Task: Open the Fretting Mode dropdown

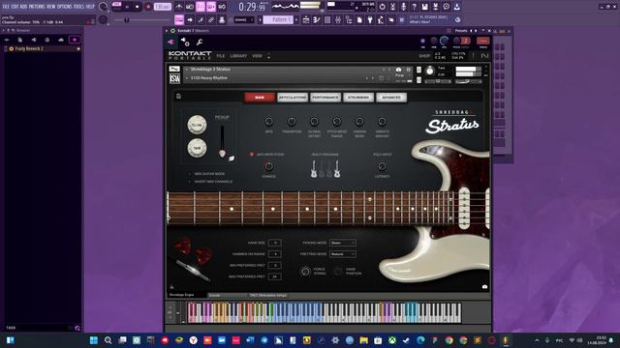Action: 343,254
